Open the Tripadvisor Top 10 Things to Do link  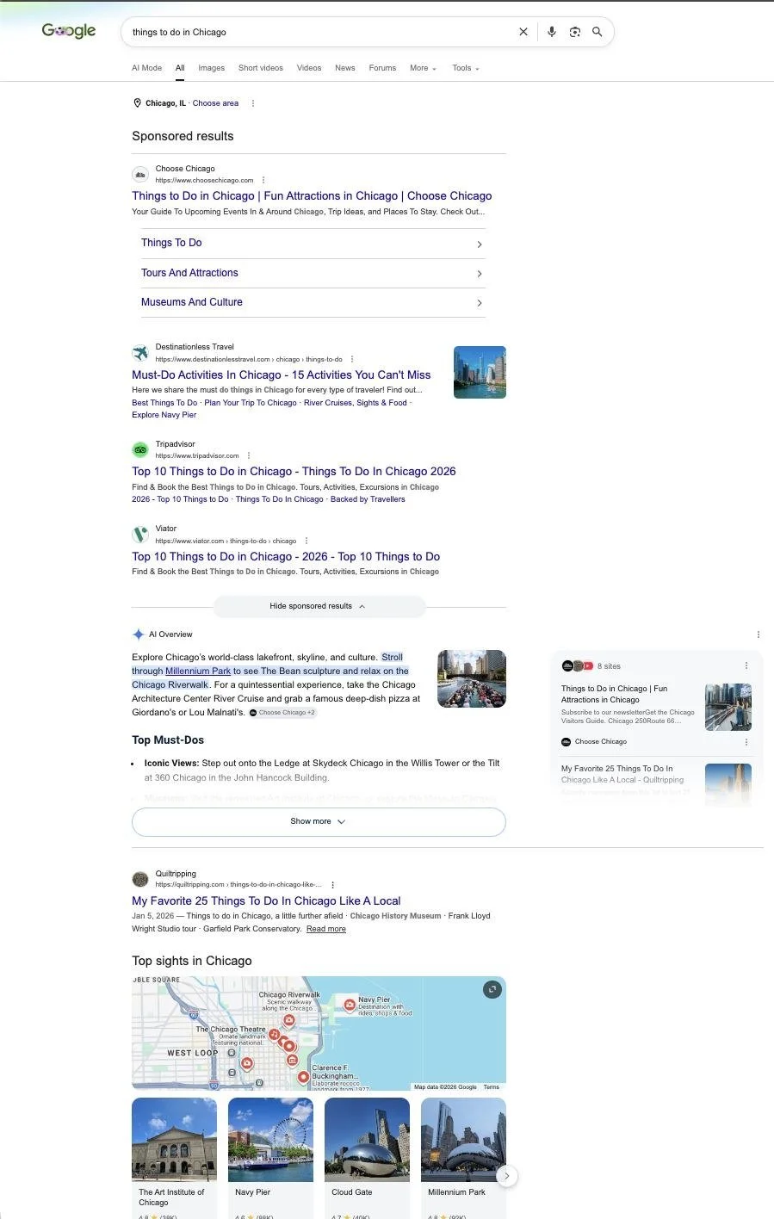[294, 472]
